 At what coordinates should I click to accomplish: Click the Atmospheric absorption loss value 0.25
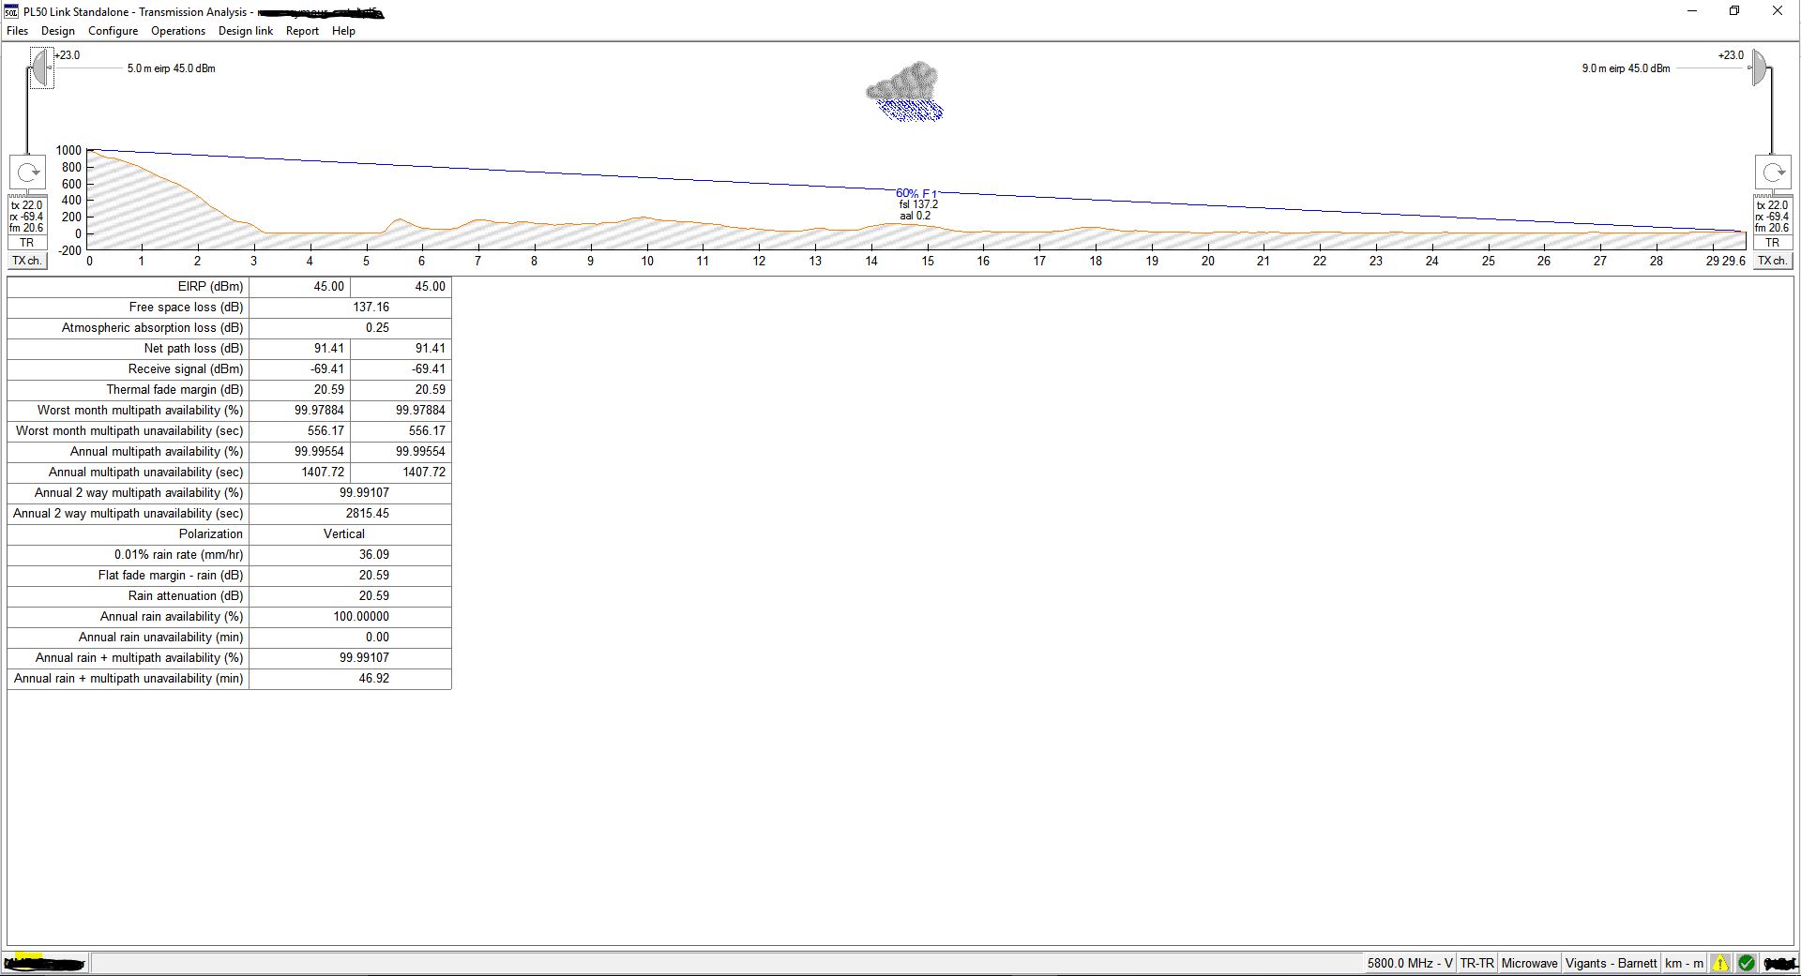(x=377, y=327)
